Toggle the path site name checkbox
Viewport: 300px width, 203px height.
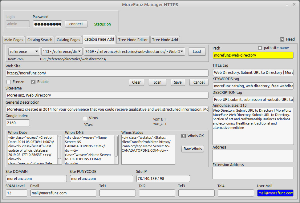point(260,48)
